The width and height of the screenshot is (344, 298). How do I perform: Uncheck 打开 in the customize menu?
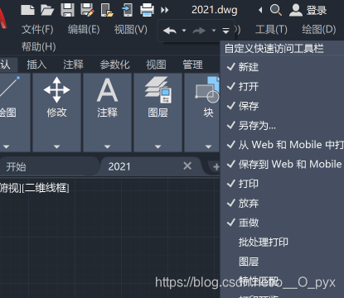pos(282,87)
